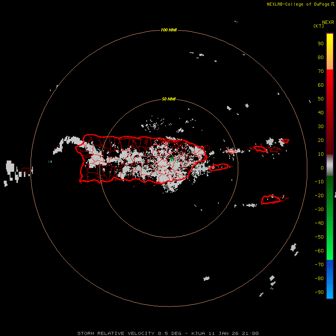Click the Mona Island outline west of Puerto Rico
Viewport: 336px width, 336px height.
(25, 170)
